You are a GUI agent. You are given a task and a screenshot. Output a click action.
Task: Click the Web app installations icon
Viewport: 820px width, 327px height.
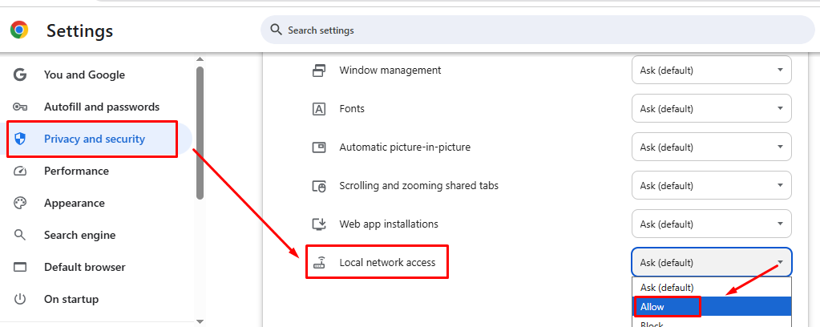[318, 224]
